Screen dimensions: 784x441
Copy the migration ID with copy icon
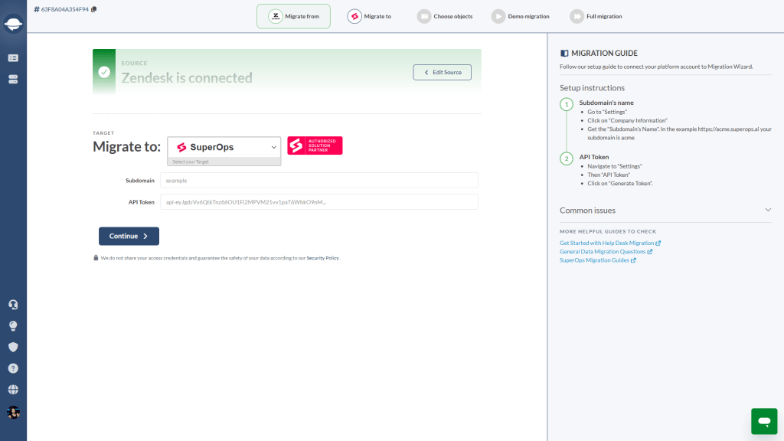pyautogui.click(x=94, y=9)
